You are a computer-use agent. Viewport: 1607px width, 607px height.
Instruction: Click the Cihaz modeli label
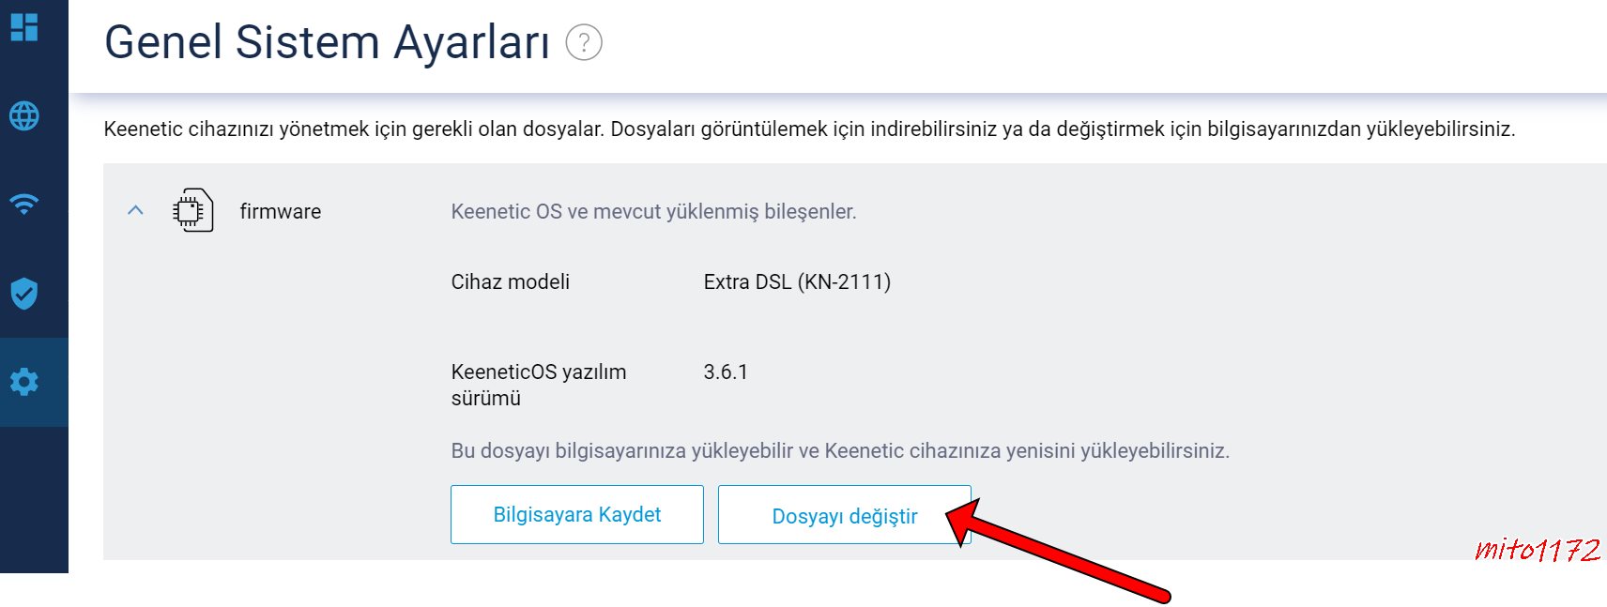coord(511,281)
